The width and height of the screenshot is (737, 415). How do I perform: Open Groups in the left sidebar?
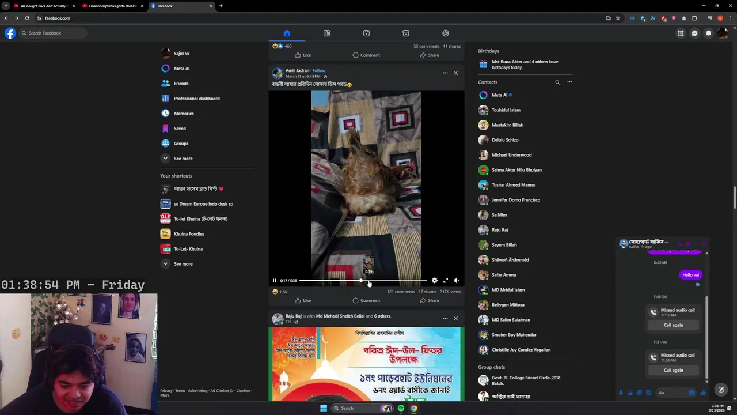tap(207, 143)
